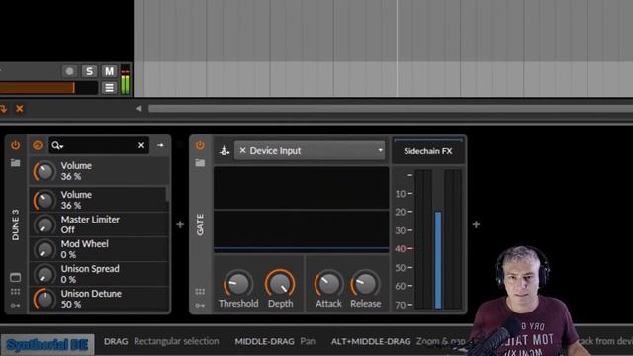
Task: Click Gate modulator routing icon
Action: 200,306
